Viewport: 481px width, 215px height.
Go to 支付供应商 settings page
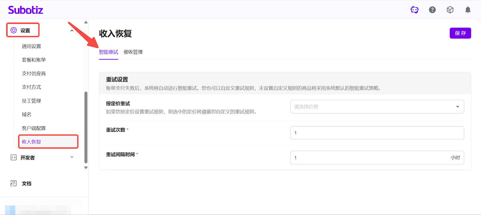tap(34, 73)
